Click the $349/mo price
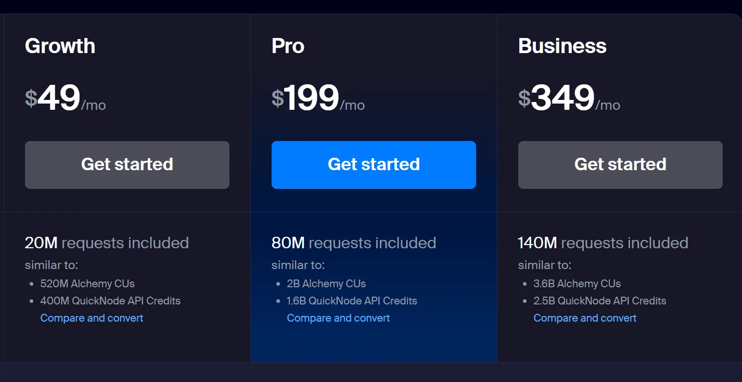 pyautogui.click(x=569, y=98)
